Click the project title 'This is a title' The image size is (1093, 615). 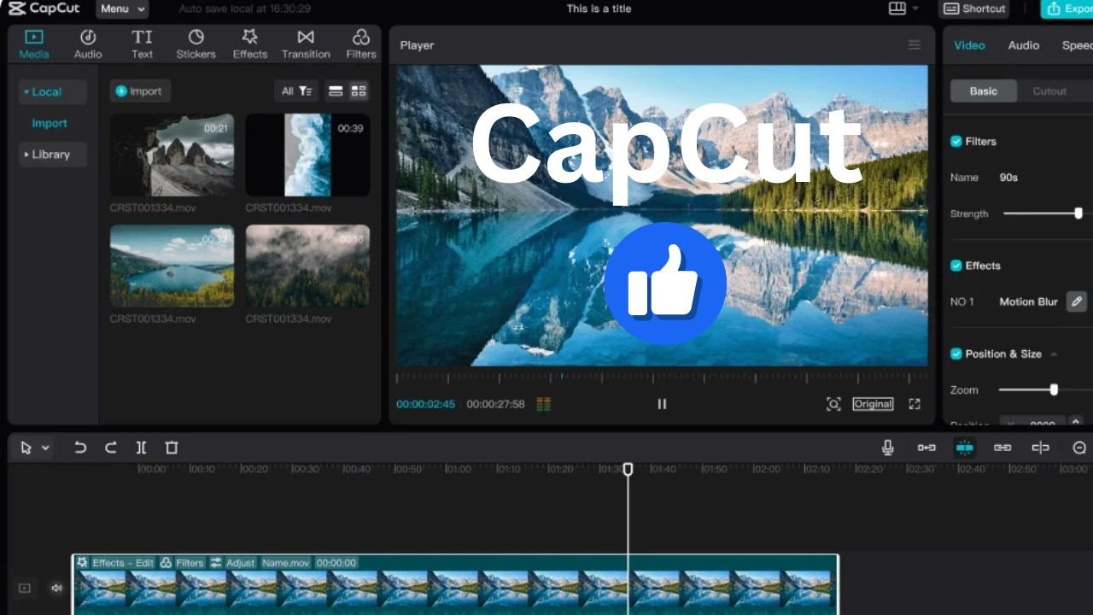tap(599, 9)
